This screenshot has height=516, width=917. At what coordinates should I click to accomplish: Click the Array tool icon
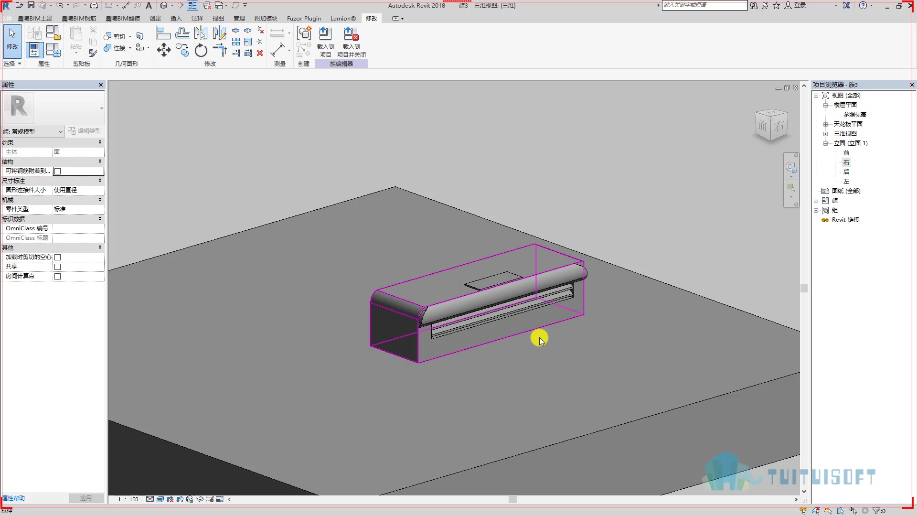[236, 42]
